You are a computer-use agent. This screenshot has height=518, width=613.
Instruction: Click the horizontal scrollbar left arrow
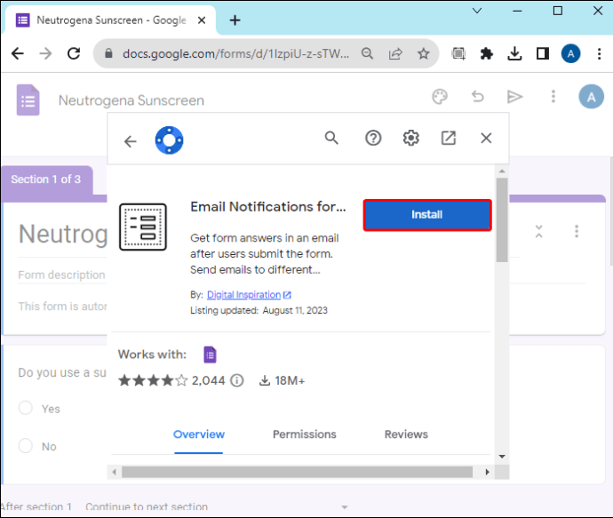[114, 472]
